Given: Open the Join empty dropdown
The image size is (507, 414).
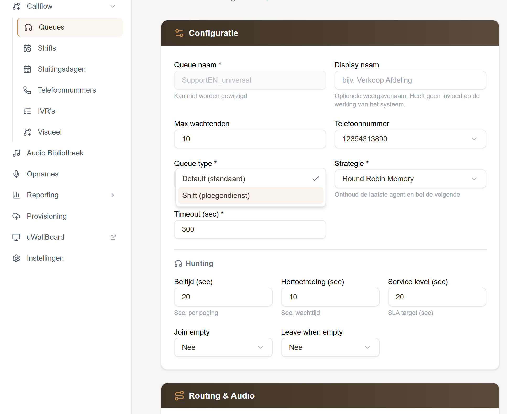Looking at the screenshot, I should tap(223, 347).
